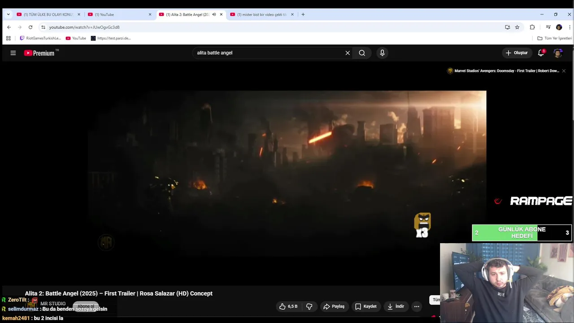Open a new browser tab

[x=303, y=14]
